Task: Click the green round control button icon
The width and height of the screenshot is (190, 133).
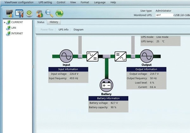Action: (x=29, y=13)
